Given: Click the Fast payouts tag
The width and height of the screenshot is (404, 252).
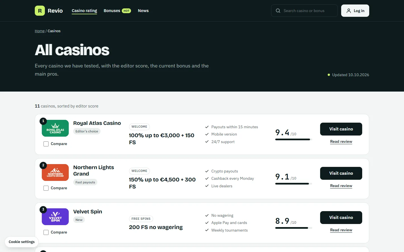Looking at the screenshot, I should 85,182.
